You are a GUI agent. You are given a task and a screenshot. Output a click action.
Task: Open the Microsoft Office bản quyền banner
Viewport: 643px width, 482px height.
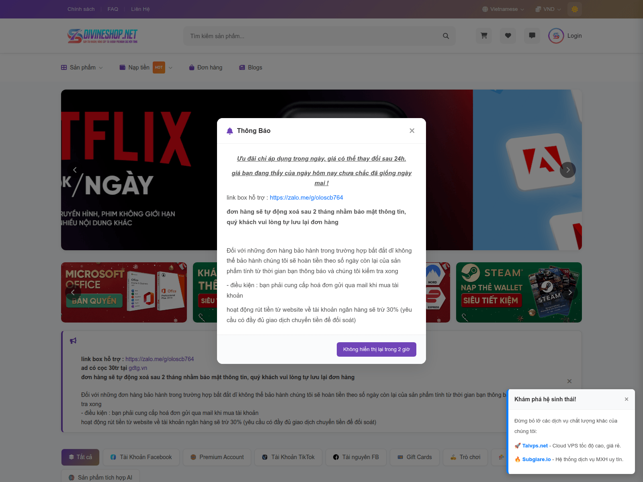click(x=124, y=292)
